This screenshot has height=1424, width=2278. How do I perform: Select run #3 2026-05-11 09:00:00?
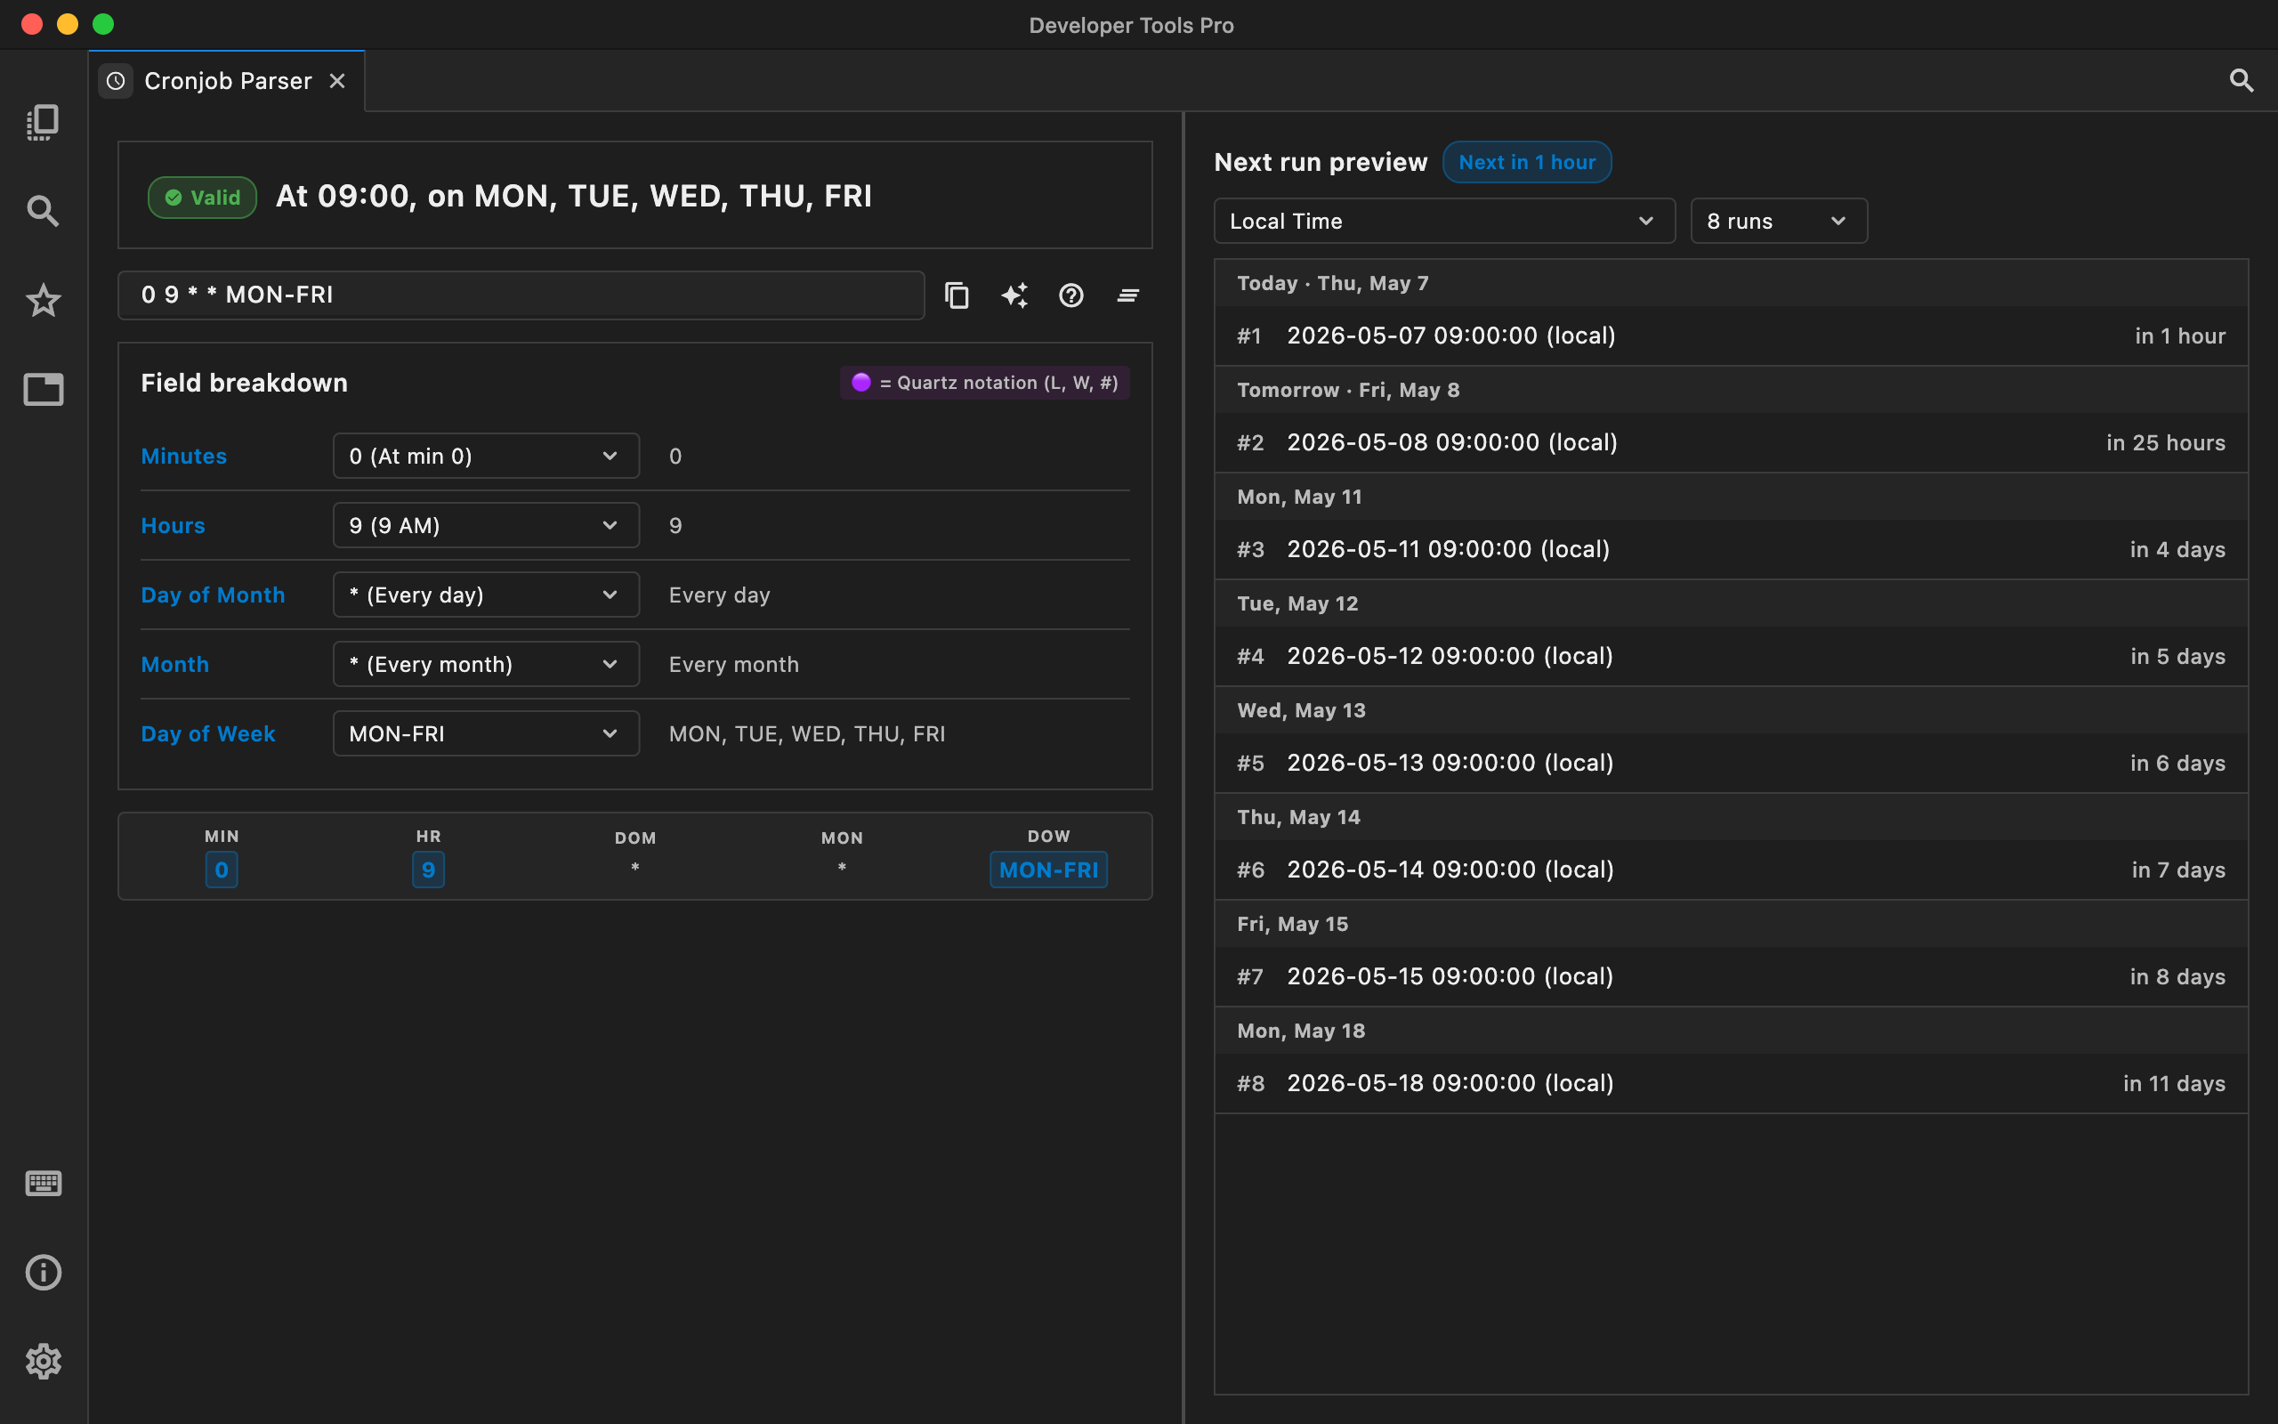coord(1731,549)
